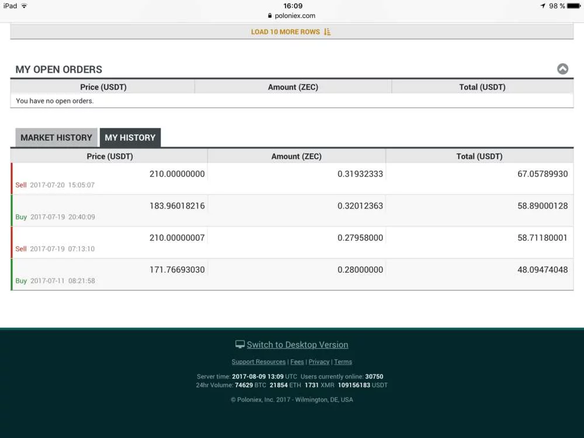Screen dimensions: 584x438
Task: Click the price 210.00000000
Action: pos(177,174)
